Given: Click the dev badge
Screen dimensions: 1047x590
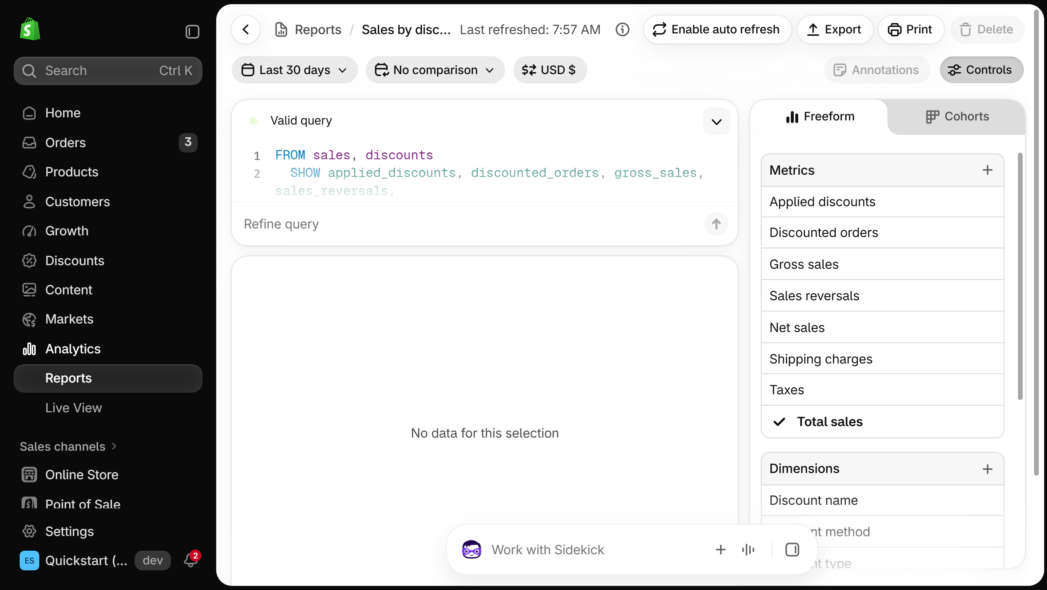Looking at the screenshot, I should click(x=153, y=560).
